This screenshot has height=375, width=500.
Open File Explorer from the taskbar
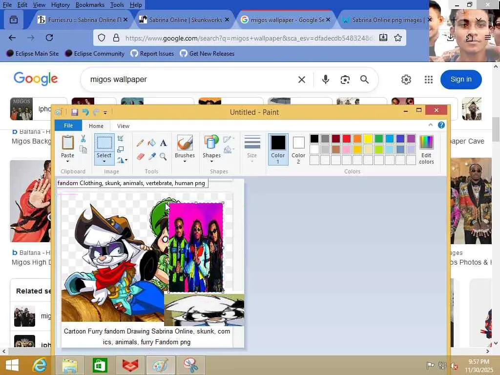(70, 365)
